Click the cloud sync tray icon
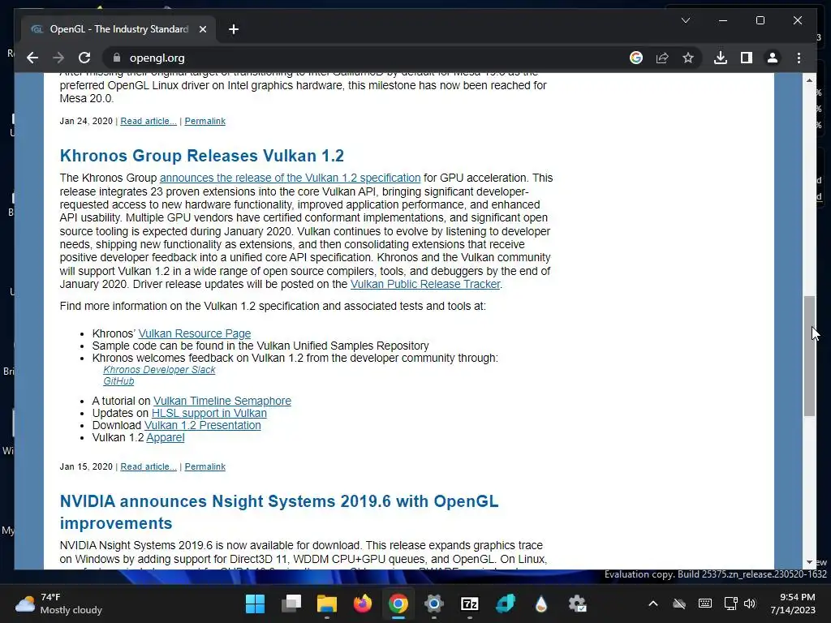 tap(679, 604)
